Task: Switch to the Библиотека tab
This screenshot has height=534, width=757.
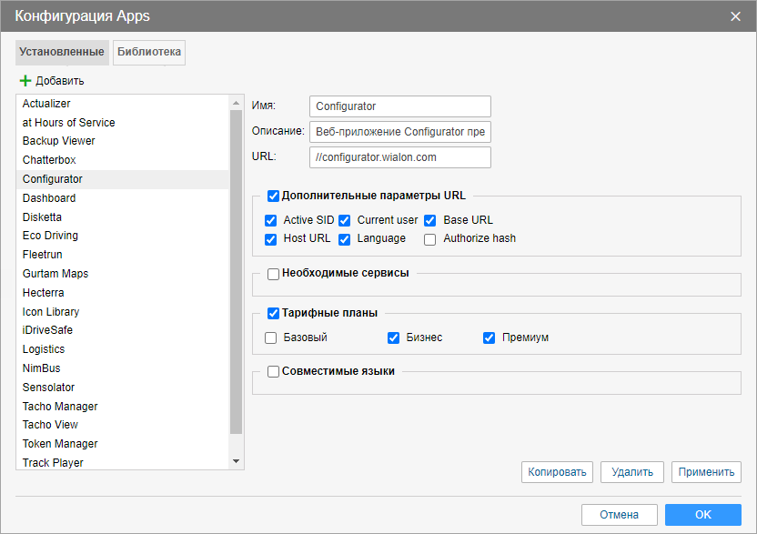Action: tap(149, 53)
